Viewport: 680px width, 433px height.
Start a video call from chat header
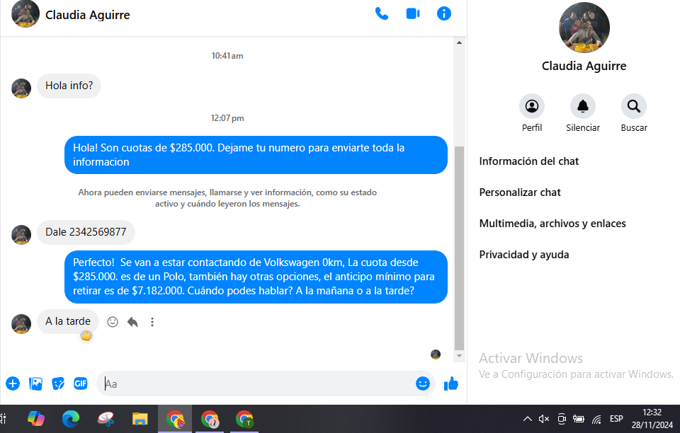[x=413, y=13]
